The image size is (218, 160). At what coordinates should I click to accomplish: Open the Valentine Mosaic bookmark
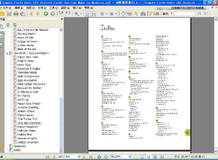point(27,73)
